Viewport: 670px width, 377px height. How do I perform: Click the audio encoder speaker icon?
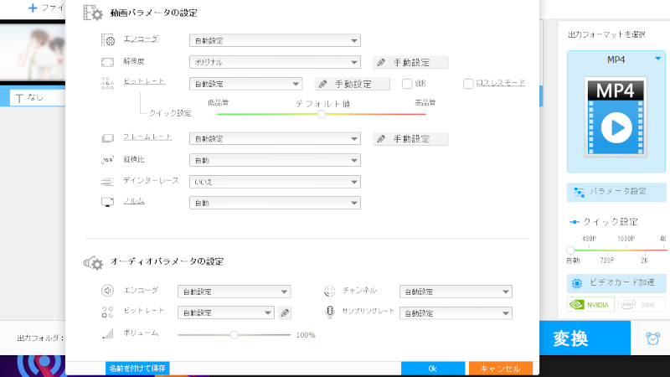point(107,292)
